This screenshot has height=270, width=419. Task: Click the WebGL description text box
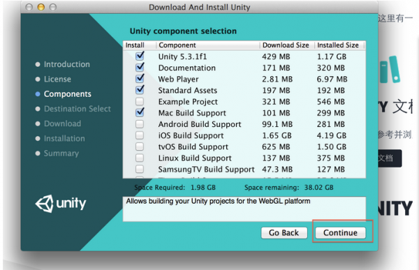[x=244, y=209]
